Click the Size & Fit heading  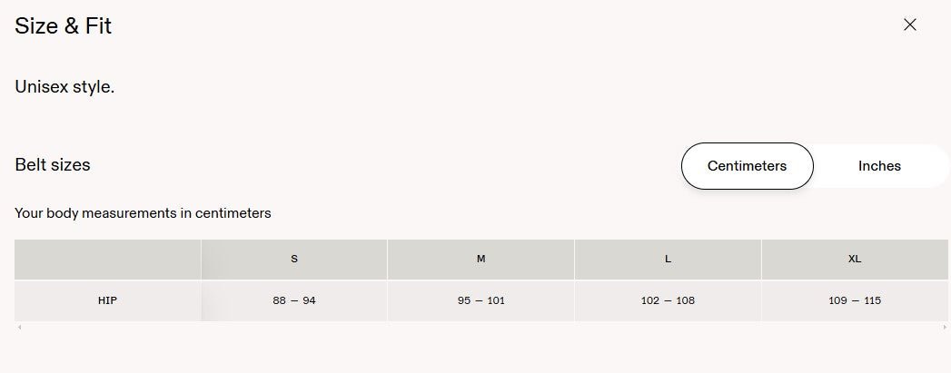point(63,26)
